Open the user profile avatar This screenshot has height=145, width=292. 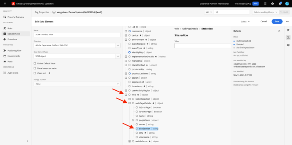pyautogui.click(x=287, y=4)
